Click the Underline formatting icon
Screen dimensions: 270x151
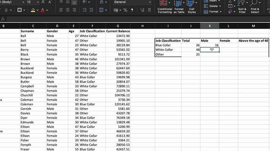pyautogui.click(x=6, y=10)
